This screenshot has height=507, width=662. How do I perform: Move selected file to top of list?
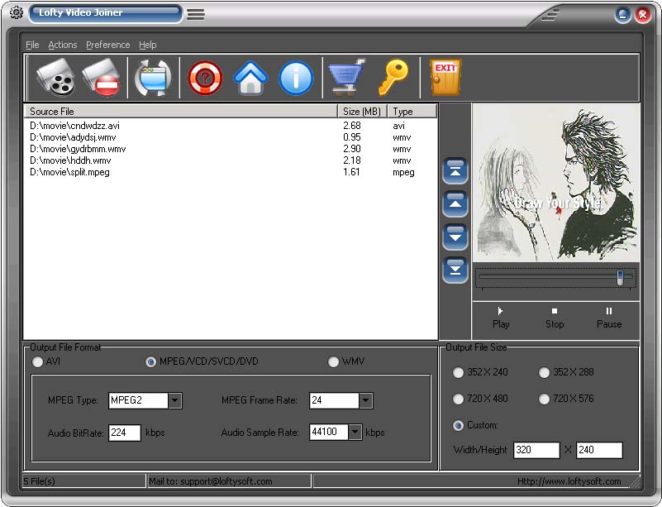pos(455,171)
